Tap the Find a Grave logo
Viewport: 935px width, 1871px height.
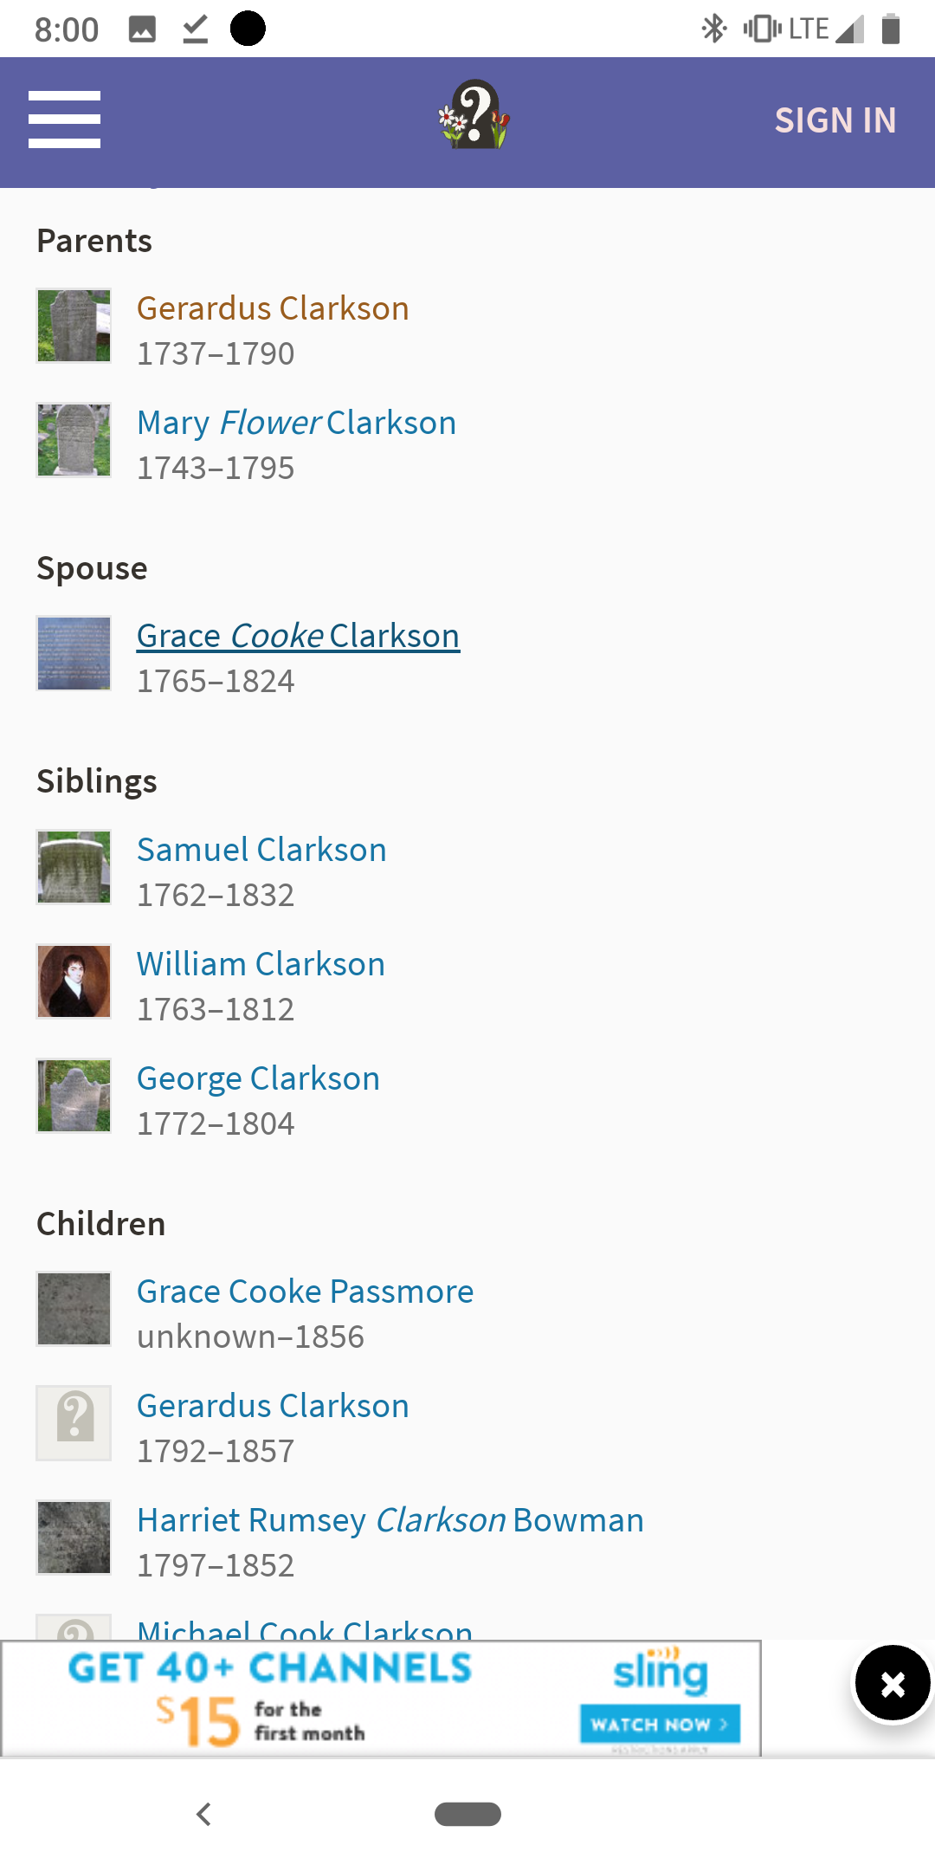point(473,115)
